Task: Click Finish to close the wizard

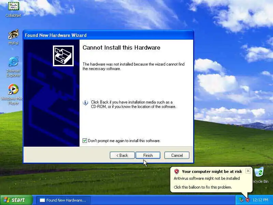Action: (x=148, y=155)
